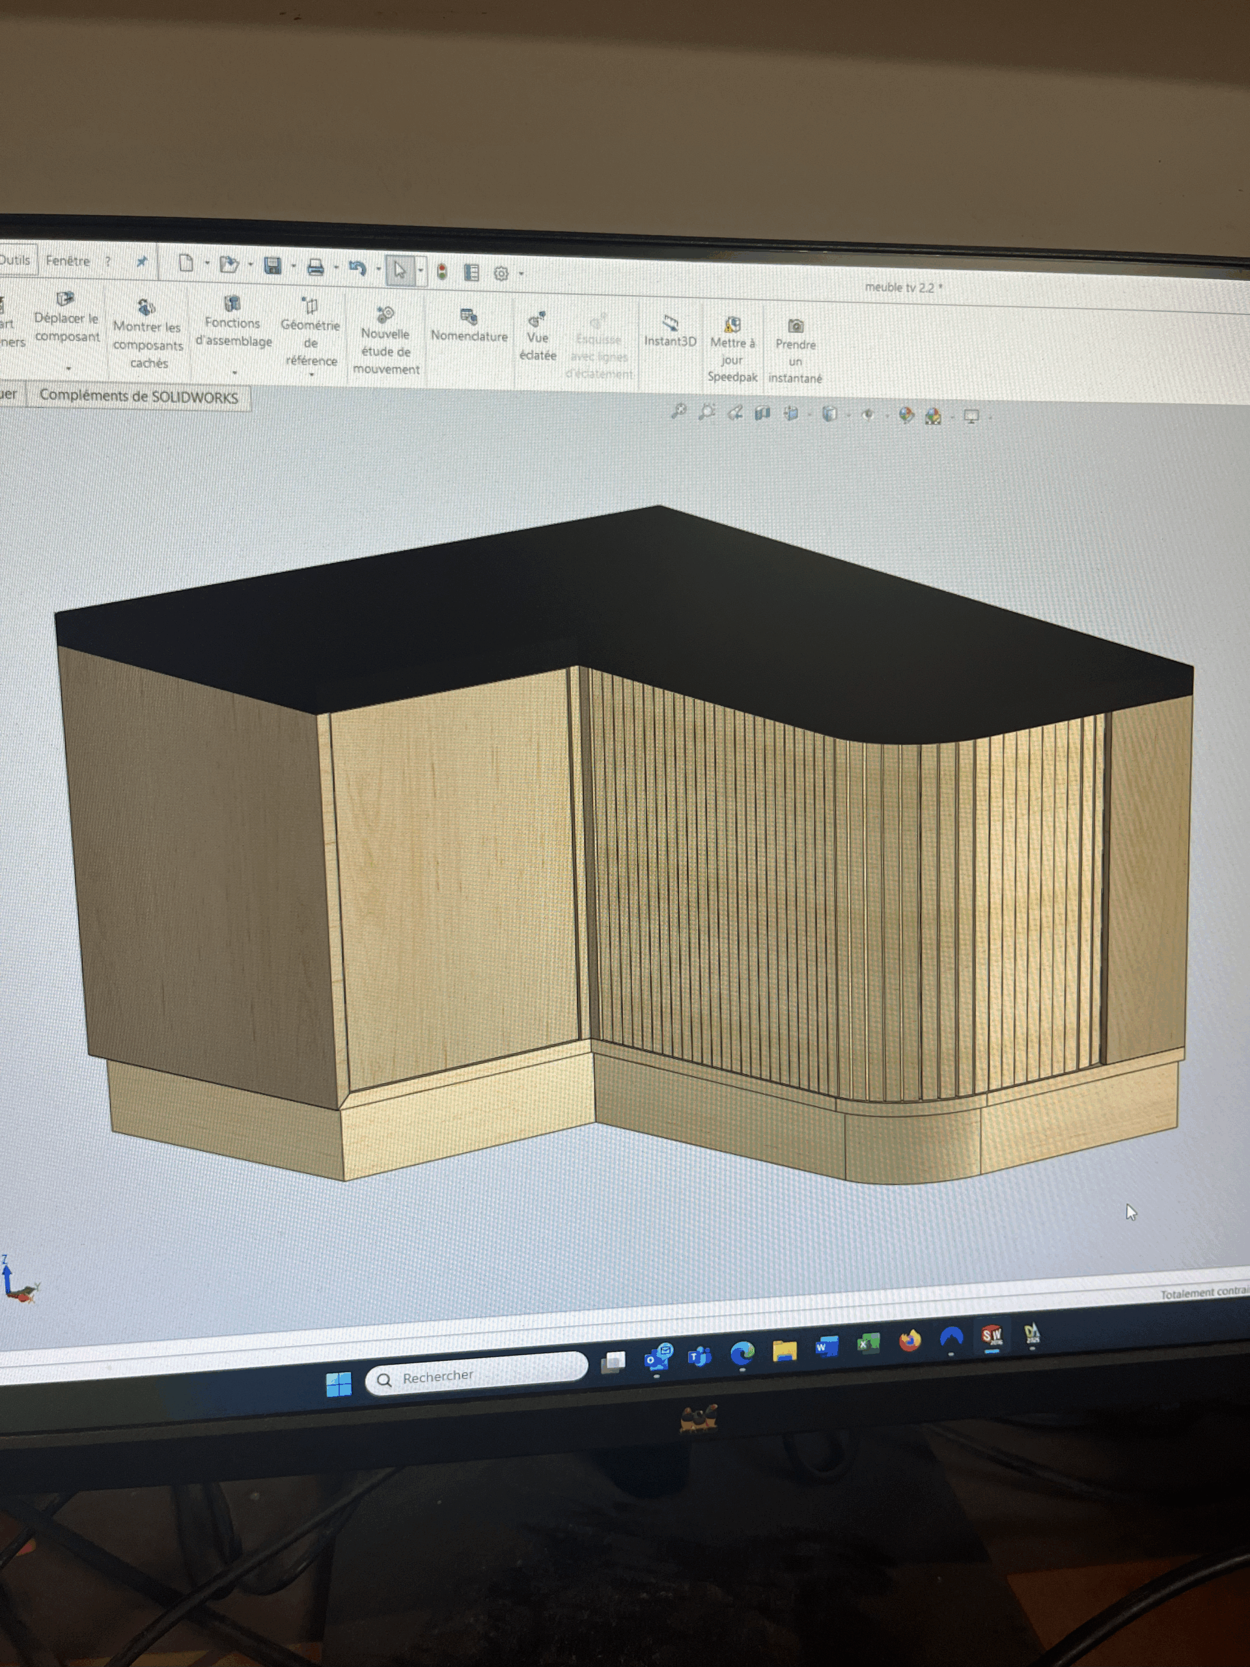
Task: Expand Fonctions d'assemblage dropdown arrow
Action: tap(234, 372)
